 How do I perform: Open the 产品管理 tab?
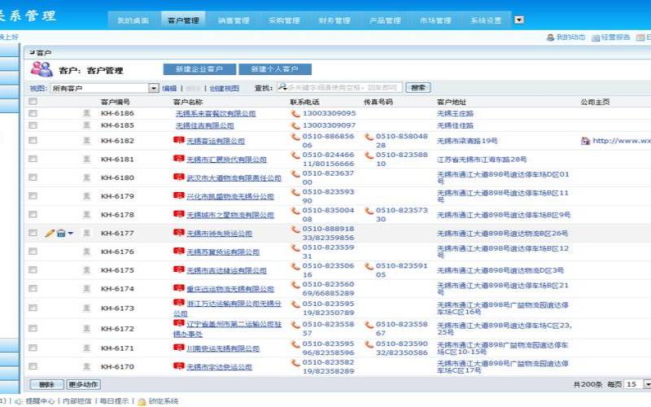(x=385, y=20)
